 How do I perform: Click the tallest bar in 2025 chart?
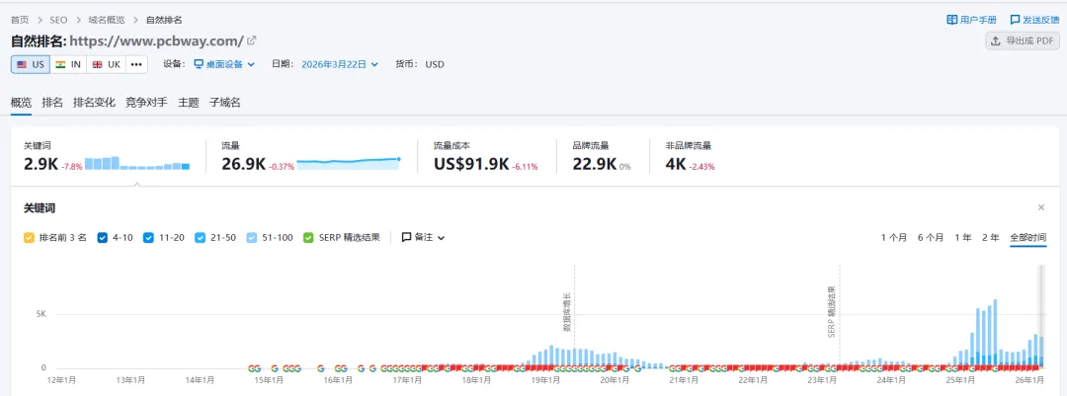click(x=995, y=334)
